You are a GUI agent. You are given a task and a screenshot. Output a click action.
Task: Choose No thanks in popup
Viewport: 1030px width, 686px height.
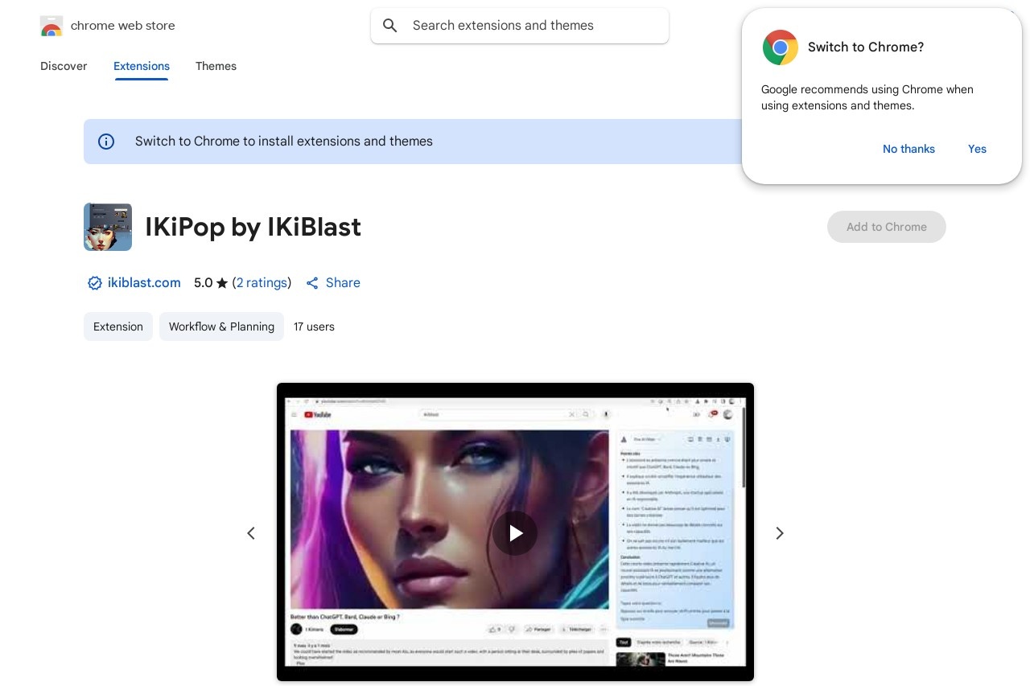908,149
